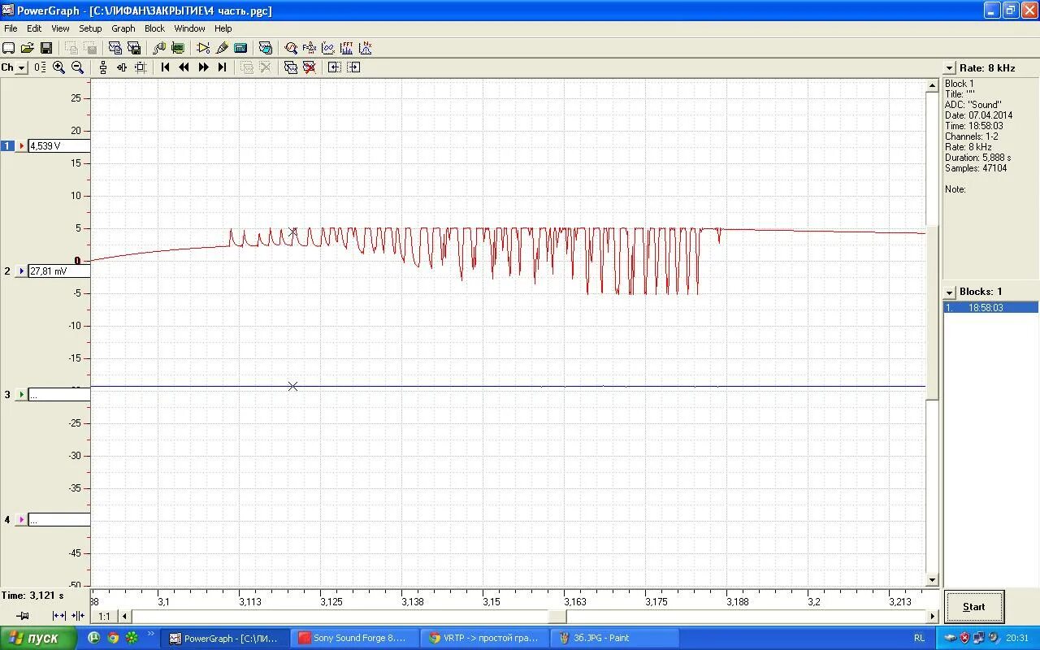The height and width of the screenshot is (650, 1040).
Task: Collapse the Rate: 8 kHz panel
Action: pos(948,68)
